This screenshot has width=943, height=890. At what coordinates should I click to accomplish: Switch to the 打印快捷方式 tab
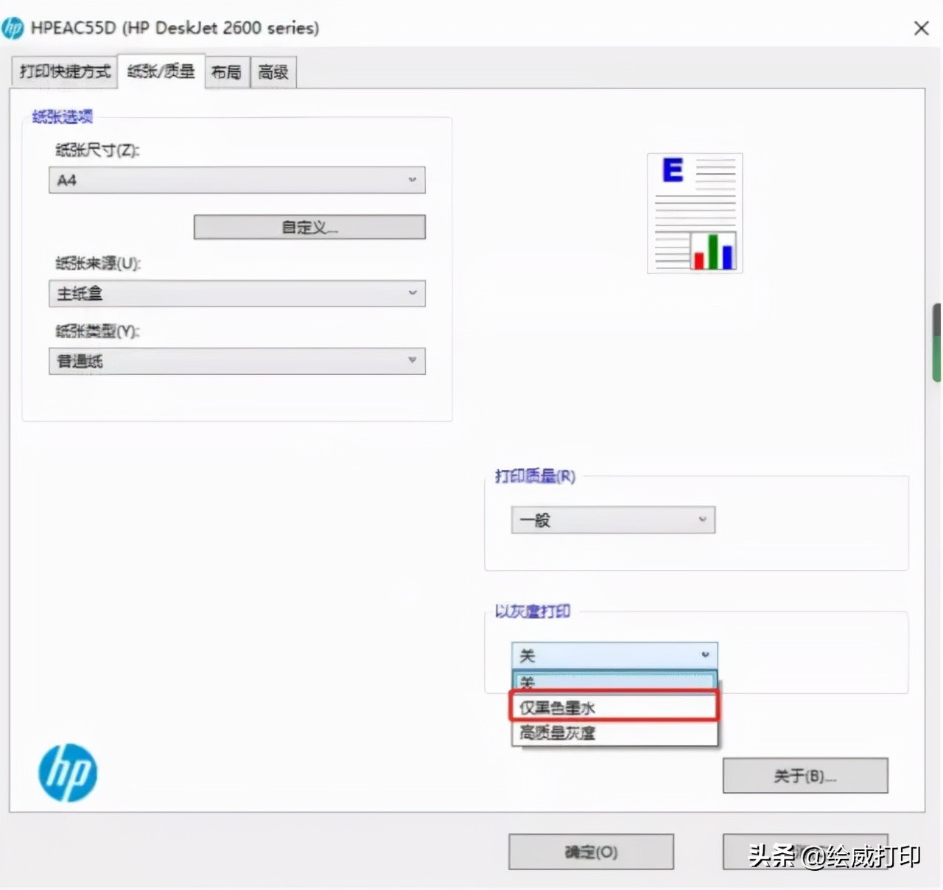(x=63, y=71)
